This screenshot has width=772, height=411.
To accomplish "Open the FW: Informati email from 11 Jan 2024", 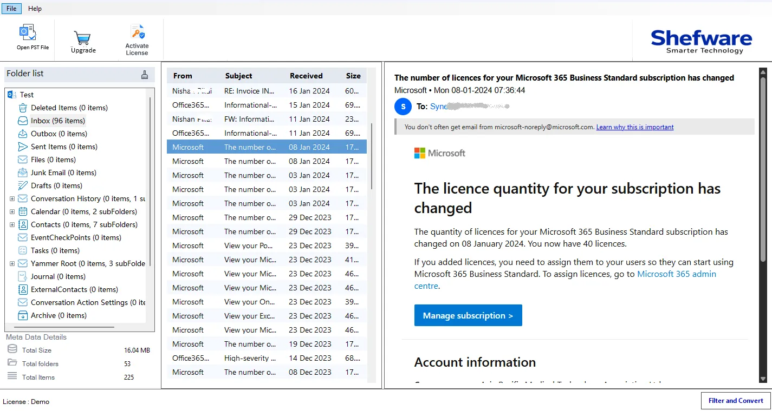I will (x=267, y=119).
